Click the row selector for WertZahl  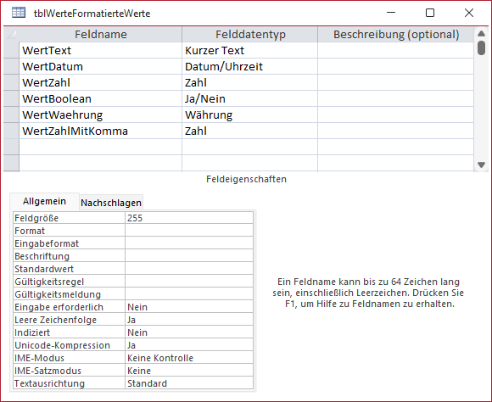click(x=11, y=82)
